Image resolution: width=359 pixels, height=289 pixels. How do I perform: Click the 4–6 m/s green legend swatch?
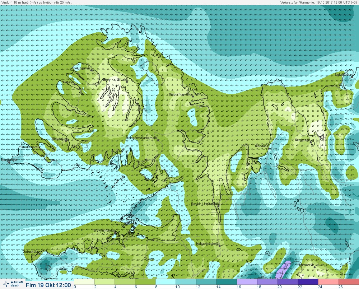coord(125,282)
